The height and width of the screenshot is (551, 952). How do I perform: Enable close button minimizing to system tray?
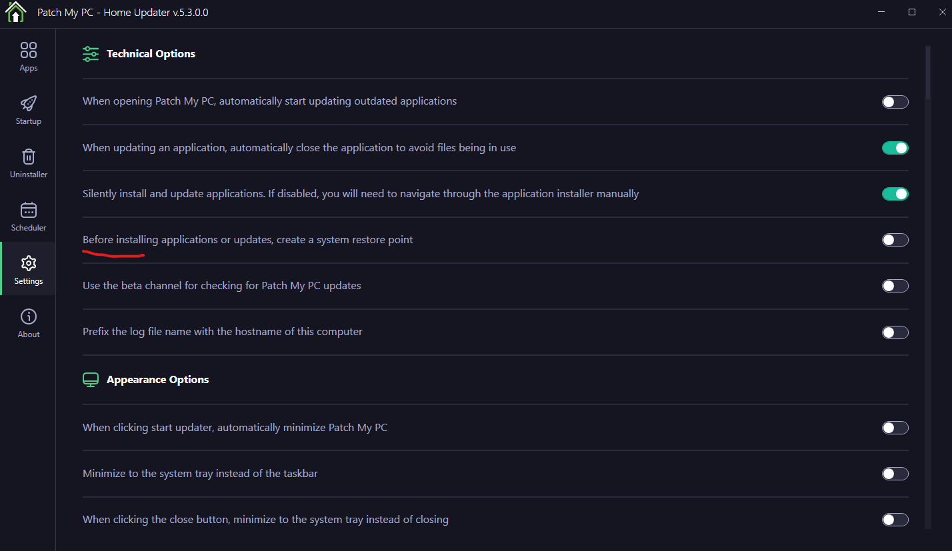click(x=895, y=520)
